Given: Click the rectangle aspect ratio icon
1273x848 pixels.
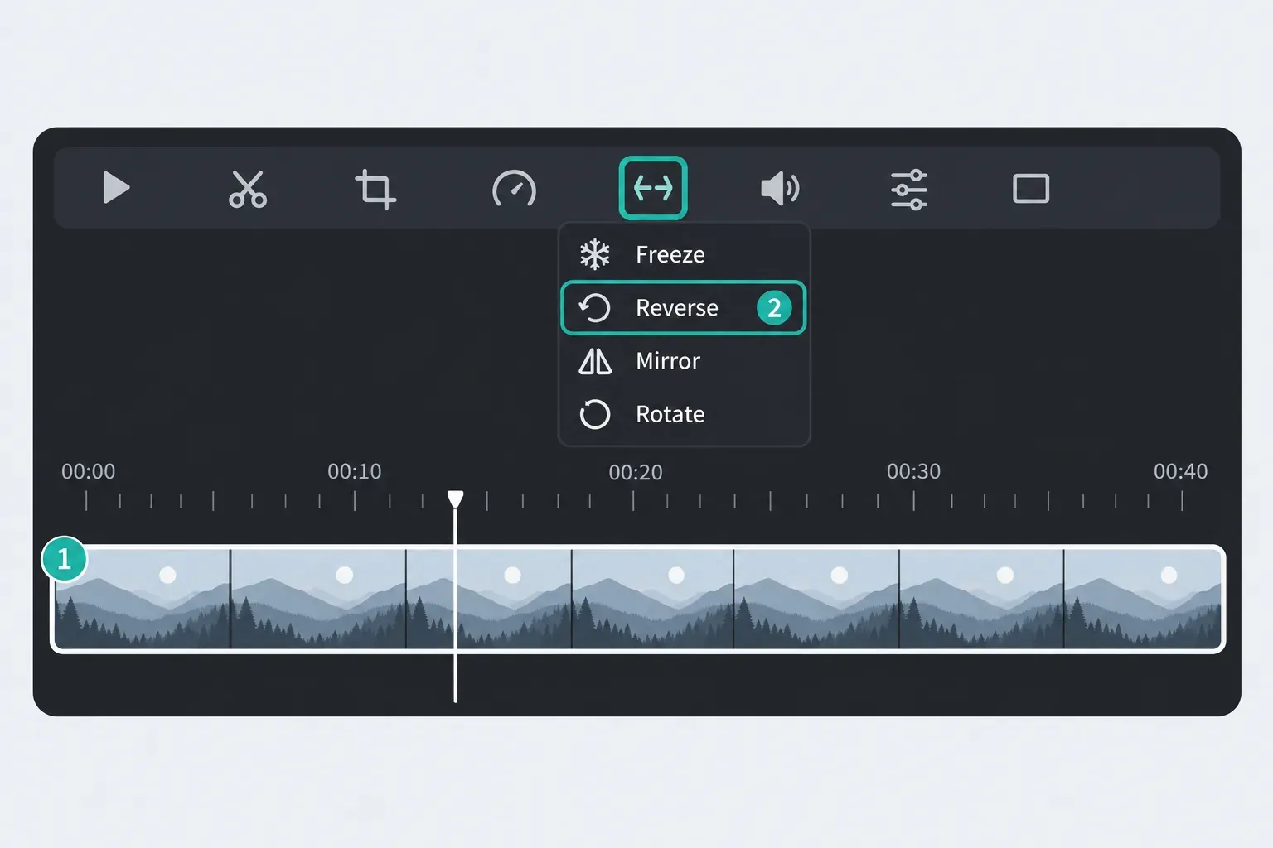Looking at the screenshot, I should [1031, 189].
